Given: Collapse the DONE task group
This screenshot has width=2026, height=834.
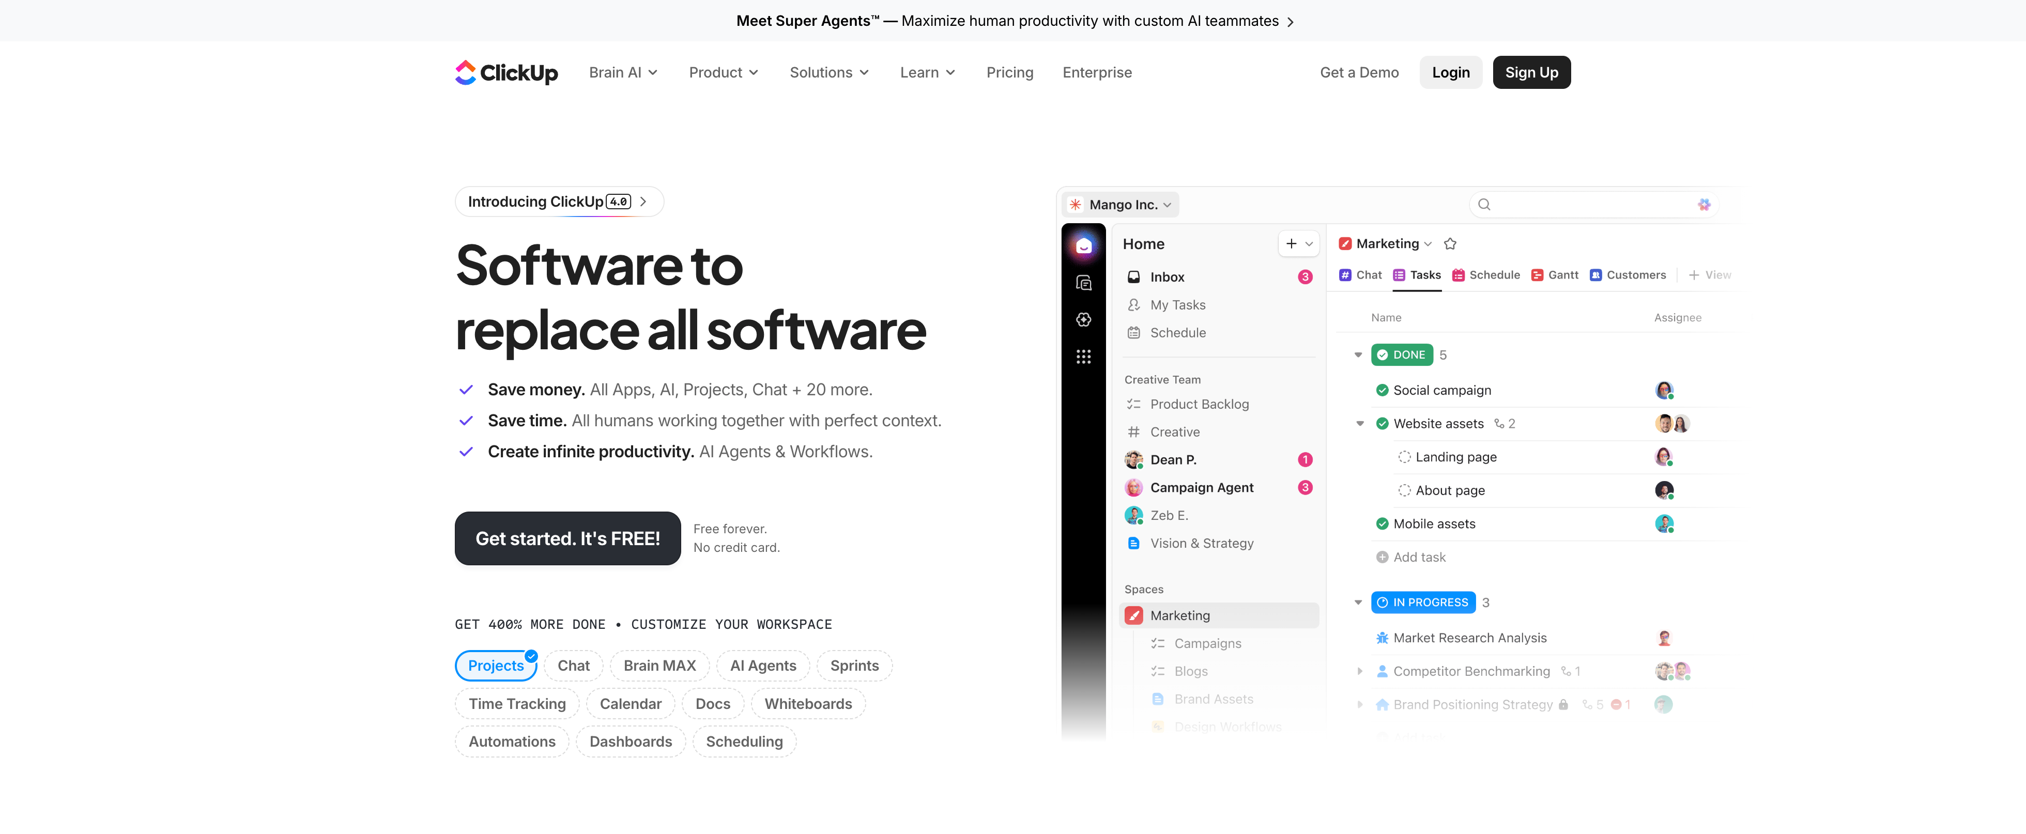Looking at the screenshot, I should tap(1358, 356).
